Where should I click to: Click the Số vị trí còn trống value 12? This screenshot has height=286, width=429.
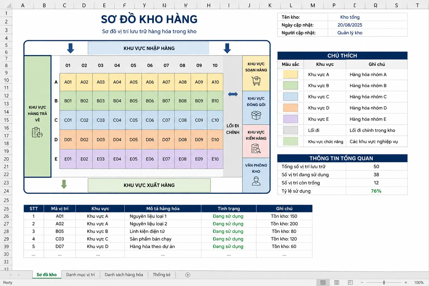pyautogui.click(x=376, y=183)
